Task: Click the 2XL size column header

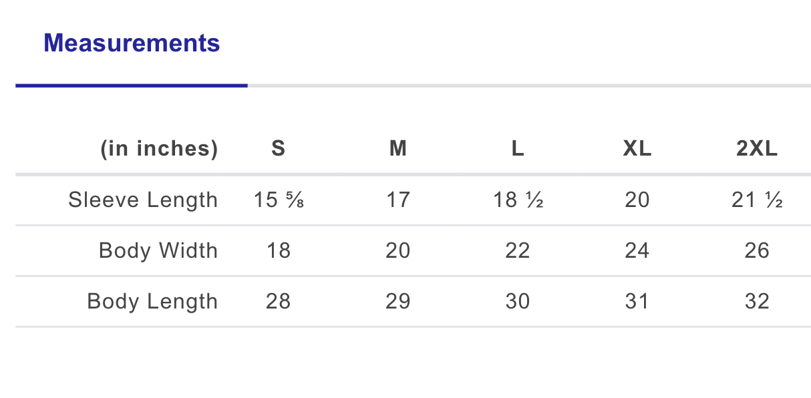Action: point(757,149)
